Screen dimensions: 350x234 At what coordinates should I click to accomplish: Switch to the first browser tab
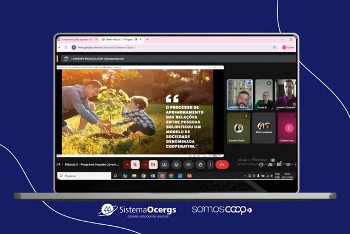pyautogui.click(x=76, y=39)
